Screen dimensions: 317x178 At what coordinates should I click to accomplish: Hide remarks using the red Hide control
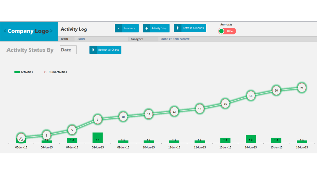pyautogui.click(x=230, y=31)
